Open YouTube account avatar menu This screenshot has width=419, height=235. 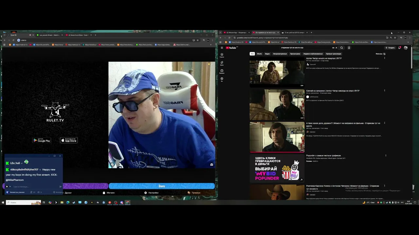[x=406, y=48]
